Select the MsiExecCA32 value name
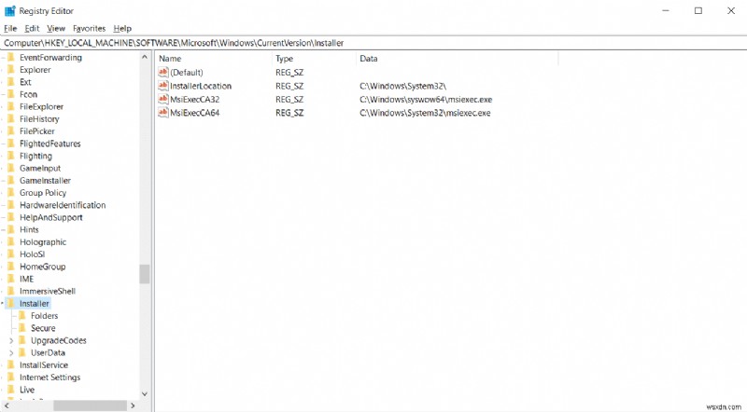This screenshot has width=747, height=412. coord(195,100)
